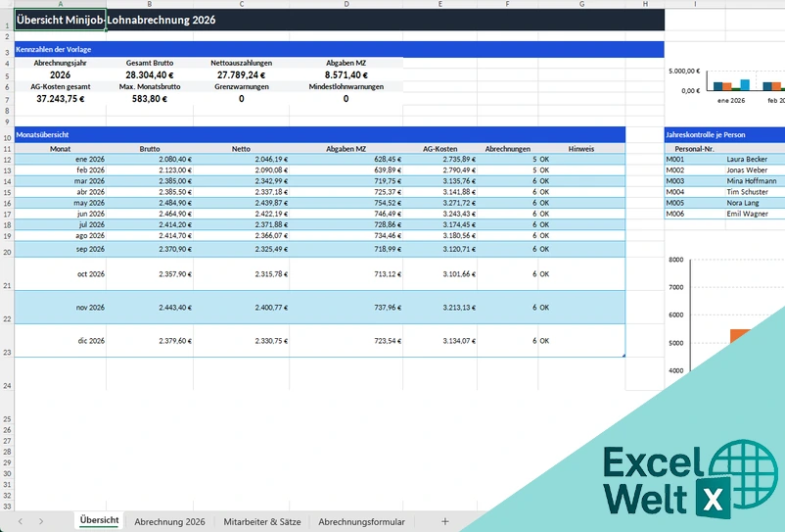Select the Hinweis column header cell
785x532 pixels.
point(581,149)
